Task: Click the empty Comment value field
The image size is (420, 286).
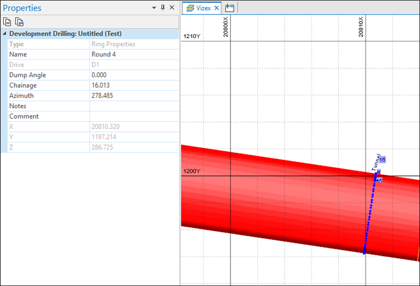Action: click(x=134, y=116)
